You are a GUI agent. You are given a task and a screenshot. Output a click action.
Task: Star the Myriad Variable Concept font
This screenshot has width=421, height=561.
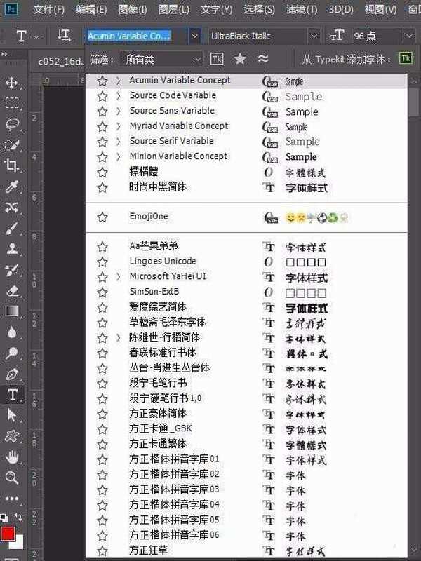102,127
